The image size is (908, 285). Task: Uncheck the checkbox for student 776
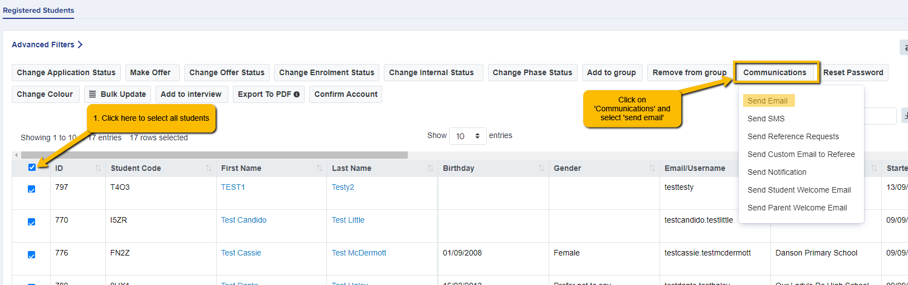tap(32, 255)
